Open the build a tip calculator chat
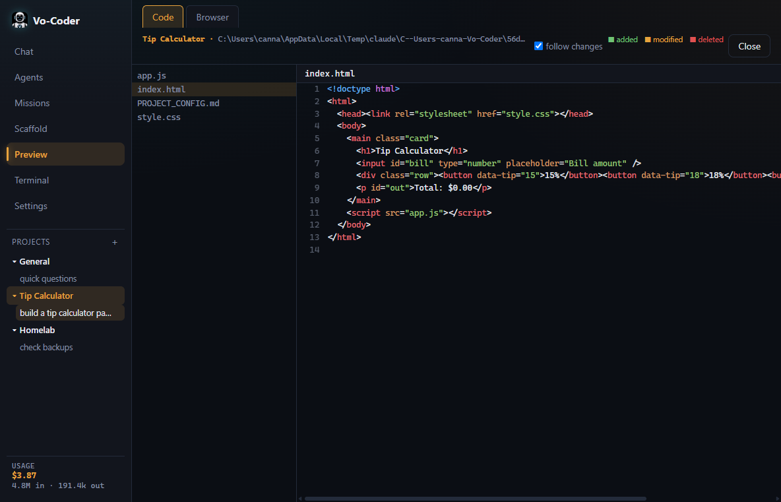 pyautogui.click(x=70, y=313)
